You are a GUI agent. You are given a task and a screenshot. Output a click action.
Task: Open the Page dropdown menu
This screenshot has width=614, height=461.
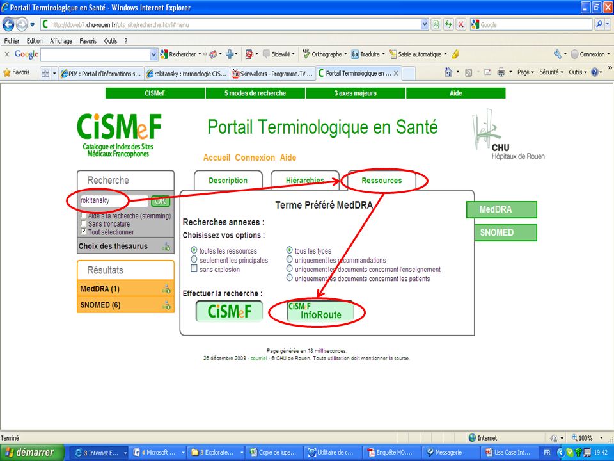click(526, 72)
